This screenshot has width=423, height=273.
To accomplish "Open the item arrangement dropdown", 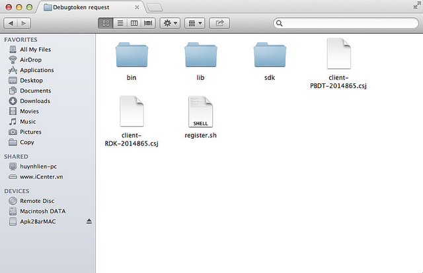I will (x=195, y=23).
